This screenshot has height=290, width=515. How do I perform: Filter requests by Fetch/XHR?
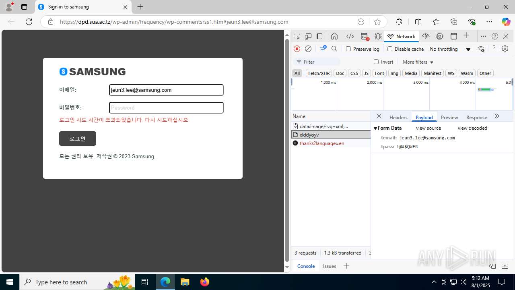[319, 73]
